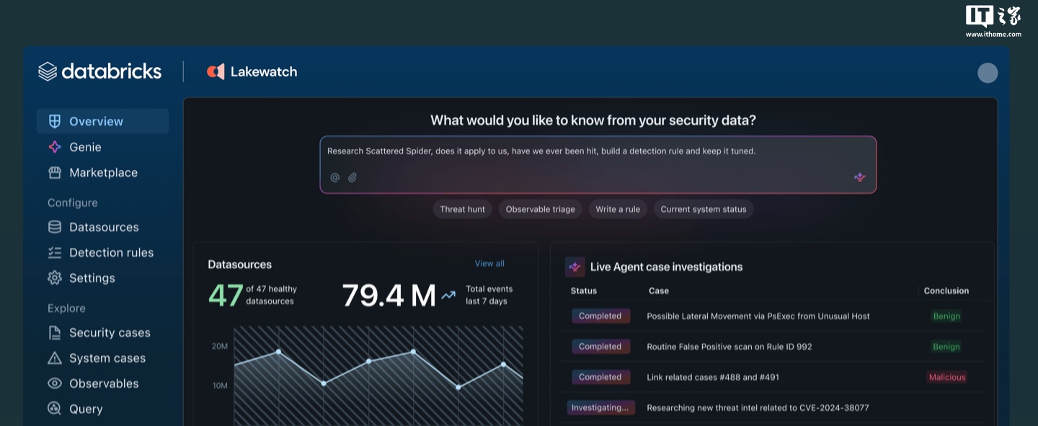
Task: Collapse the Explore section in the sidebar
Action: point(66,308)
